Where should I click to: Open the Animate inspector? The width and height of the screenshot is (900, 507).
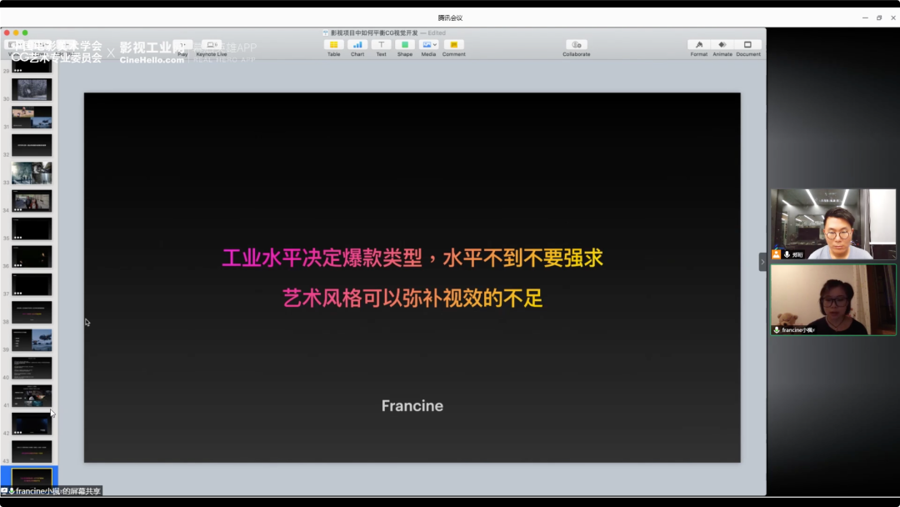point(722,45)
